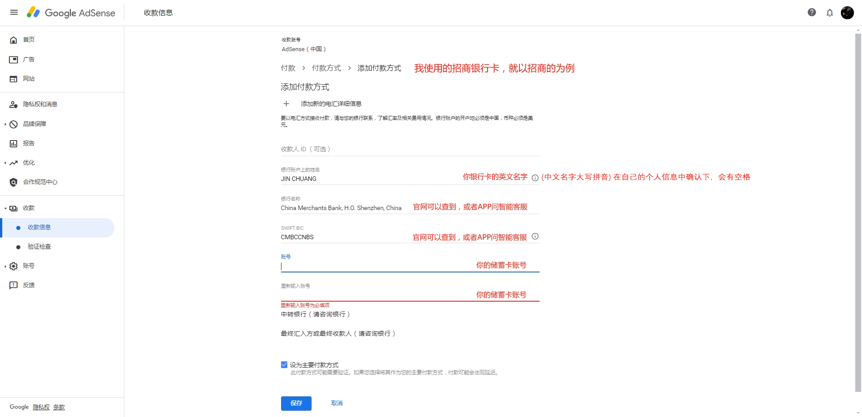Open the account profile avatar
The width and height of the screenshot is (862, 417).
847,13
